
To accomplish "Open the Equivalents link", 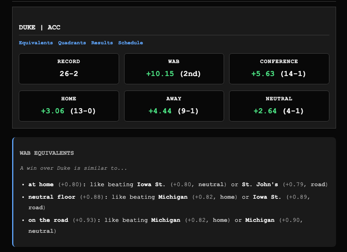I will click(x=36, y=43).
